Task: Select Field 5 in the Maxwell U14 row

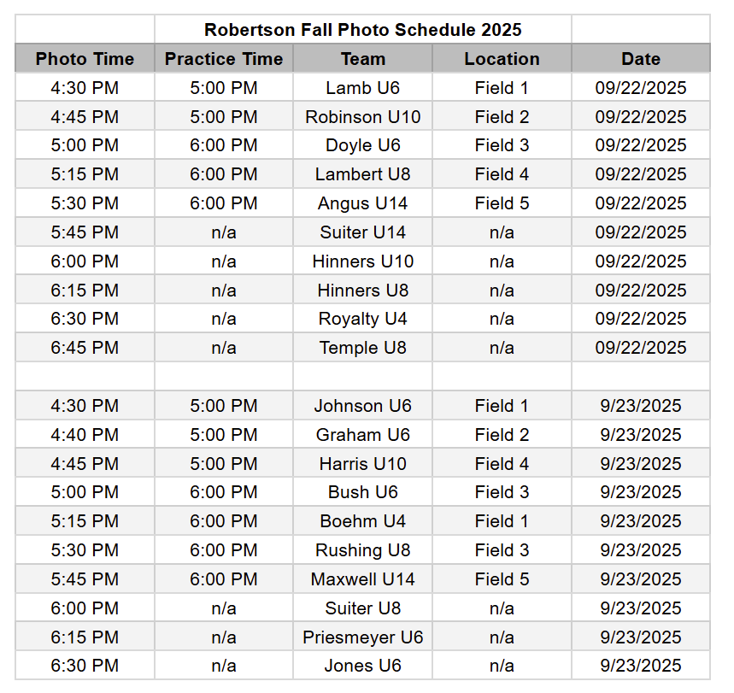Action: [x=502, y=579]
